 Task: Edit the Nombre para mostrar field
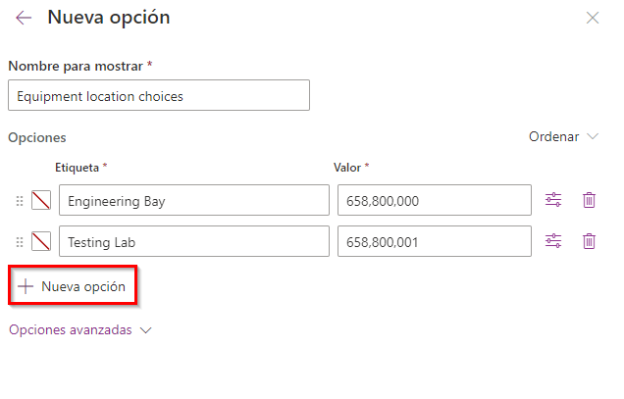point(159,95)
